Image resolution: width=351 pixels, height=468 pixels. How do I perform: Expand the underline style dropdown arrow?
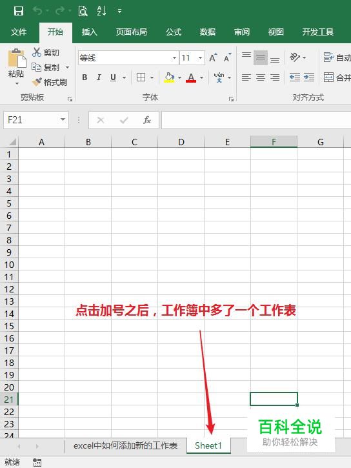(x=124, y=78)
